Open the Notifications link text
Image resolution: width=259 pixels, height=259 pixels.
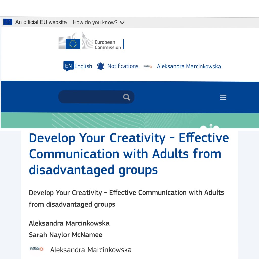click(123, 66)
